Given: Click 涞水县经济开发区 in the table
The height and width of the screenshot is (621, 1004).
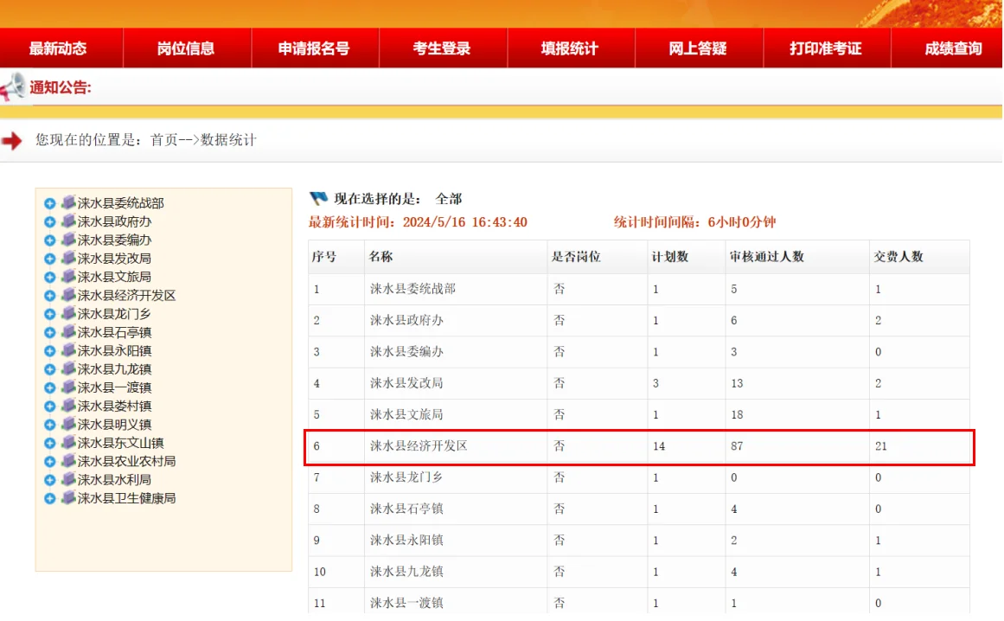Looking at the screenshot, I should click(419, 446).
